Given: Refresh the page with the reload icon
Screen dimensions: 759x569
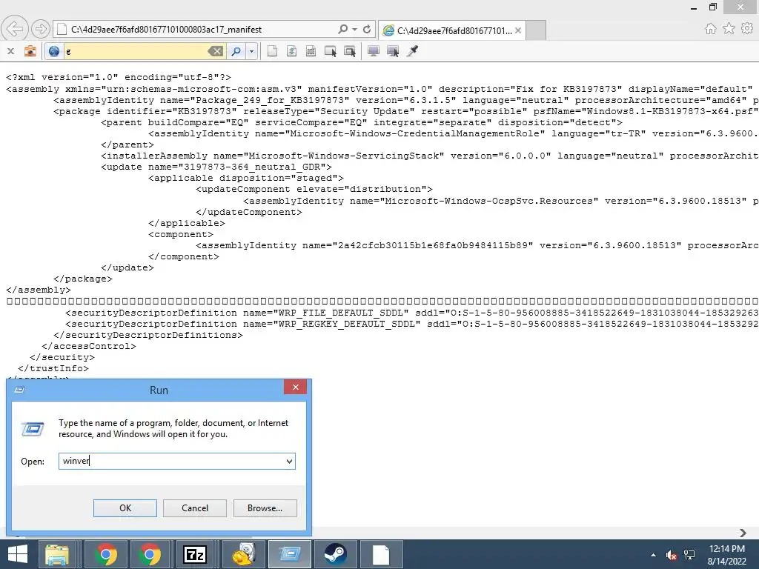Looking at the screenshot, I should [x=367, y=29].
